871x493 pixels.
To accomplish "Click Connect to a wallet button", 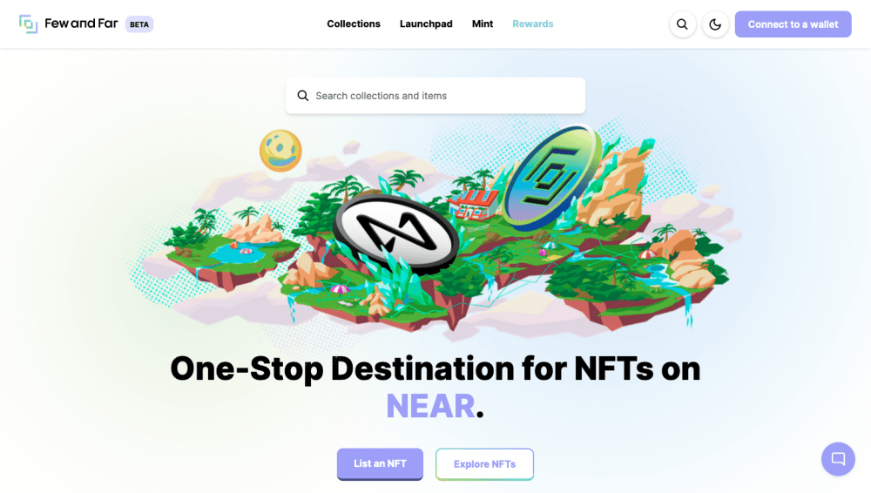I will [x=793, y=24].
